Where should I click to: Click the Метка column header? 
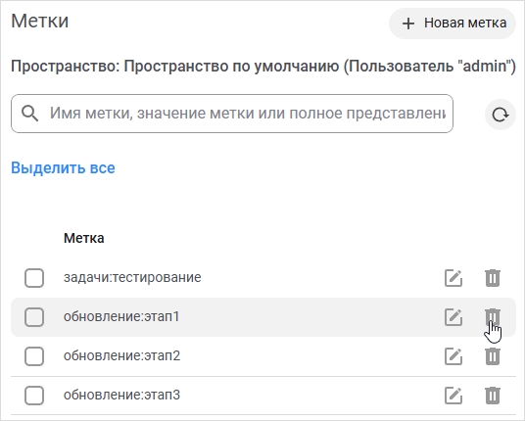click(x=83, y=238)
